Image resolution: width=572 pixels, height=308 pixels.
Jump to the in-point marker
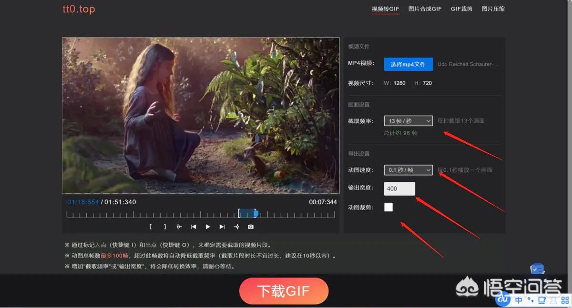pos(179,227)
